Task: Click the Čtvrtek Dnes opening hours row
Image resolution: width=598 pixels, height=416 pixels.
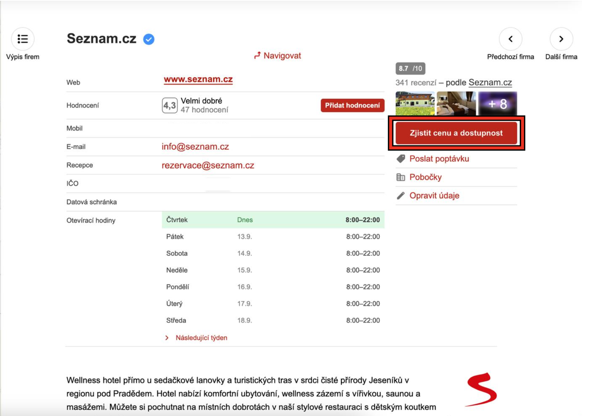Action: click(x=273, y=220)
